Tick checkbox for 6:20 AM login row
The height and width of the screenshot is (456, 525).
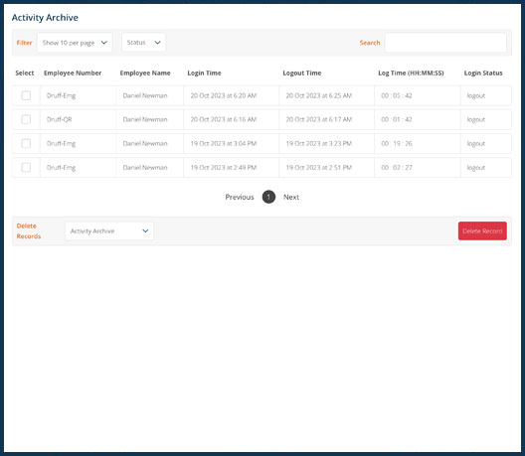tap(26, 95)
